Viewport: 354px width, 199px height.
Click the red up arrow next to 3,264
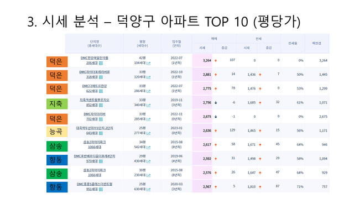tap(216, 61)
